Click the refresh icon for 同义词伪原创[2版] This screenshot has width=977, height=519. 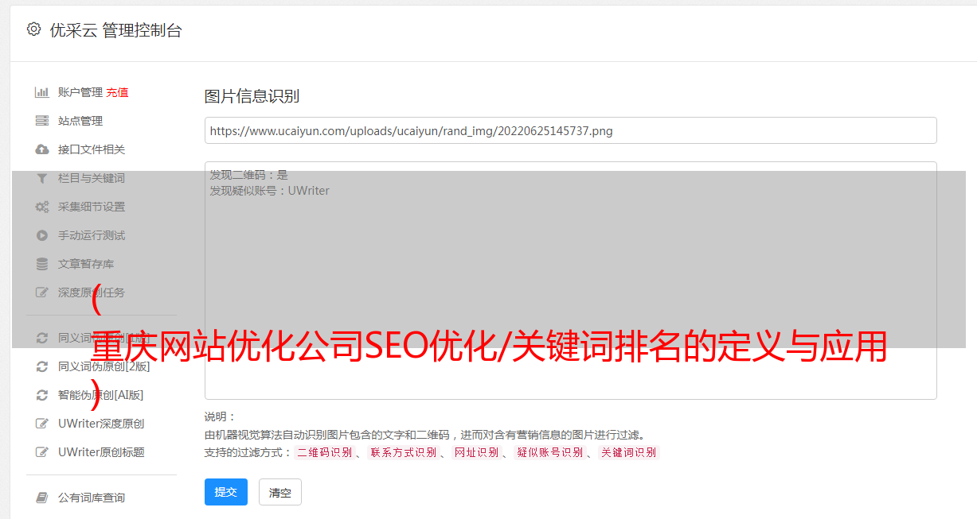(42, 366)
